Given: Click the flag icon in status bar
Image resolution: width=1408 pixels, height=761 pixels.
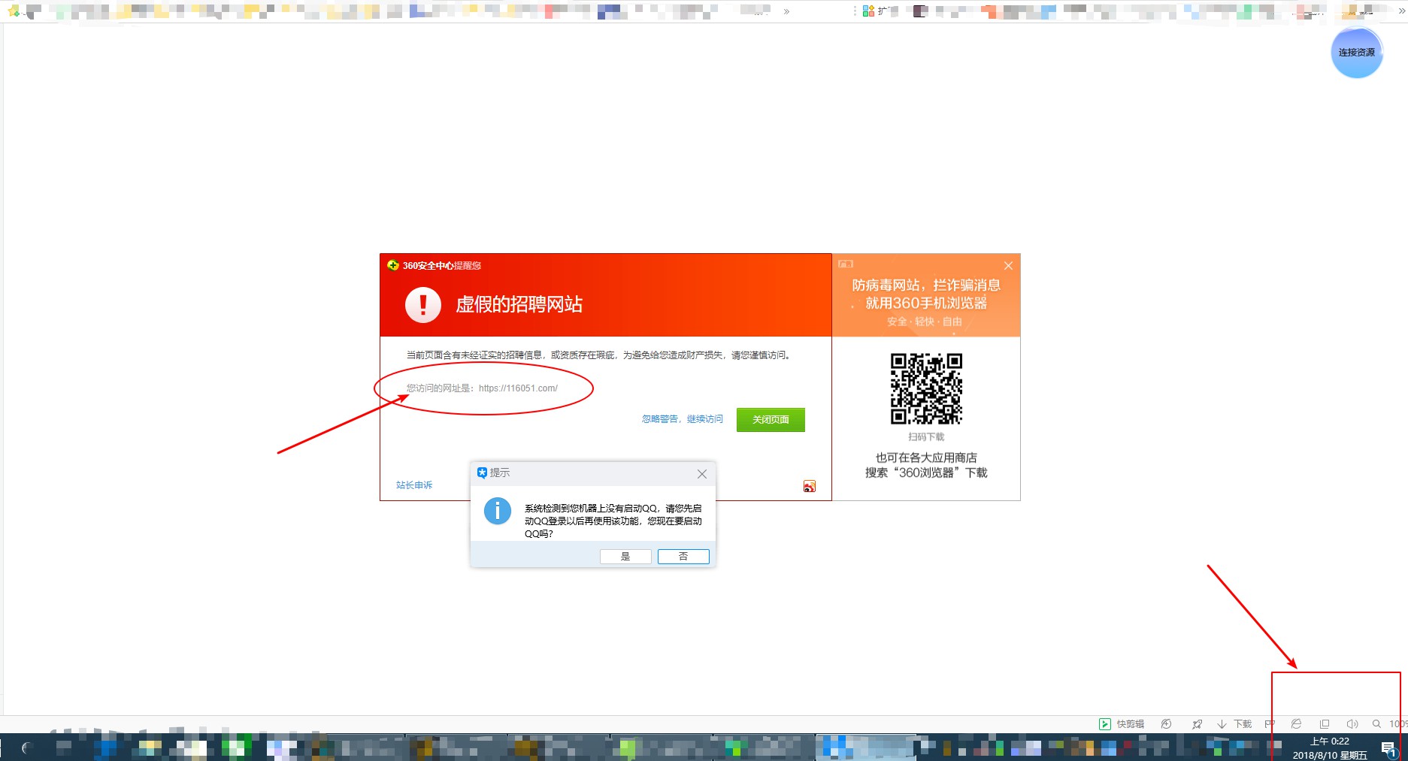Looking at the screenshot, I should 1270,724.
